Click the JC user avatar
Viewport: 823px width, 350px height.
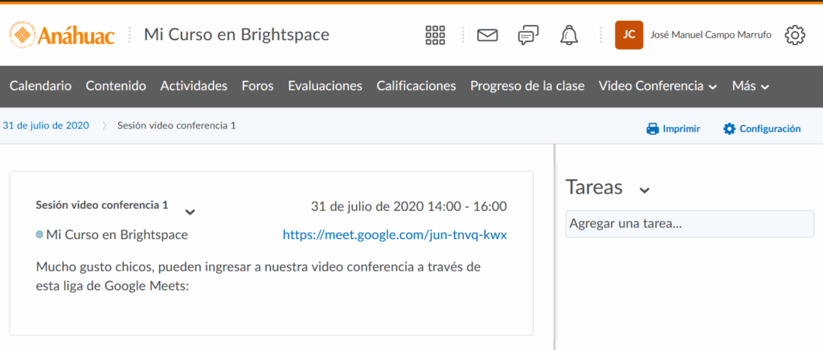[x=629, y=35]
